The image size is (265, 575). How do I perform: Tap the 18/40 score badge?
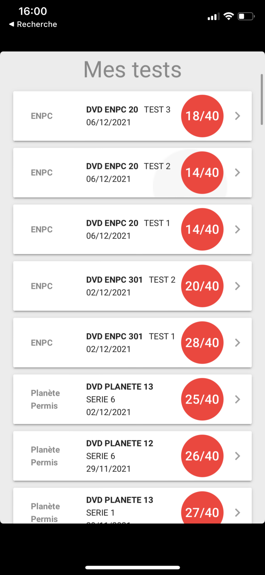click(x=202, y=116)
